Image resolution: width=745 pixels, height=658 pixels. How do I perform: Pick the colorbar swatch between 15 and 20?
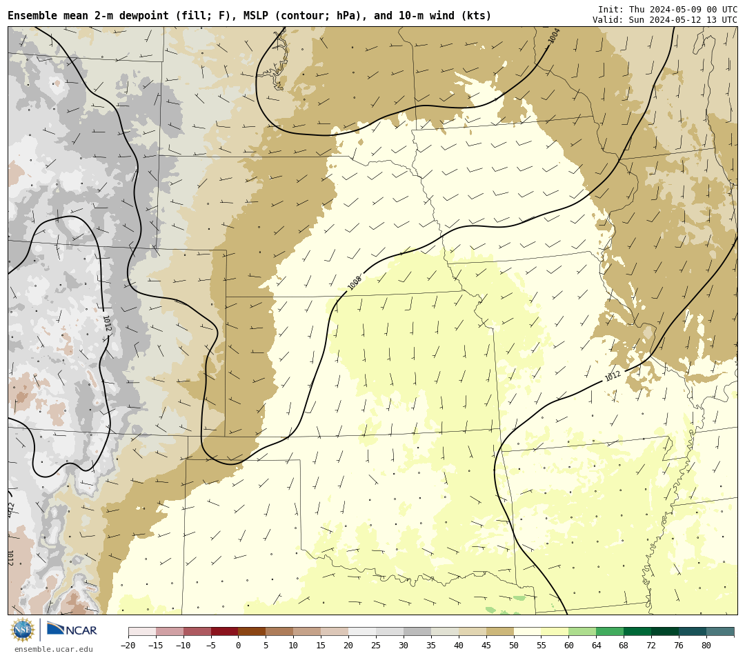point(335,632)
